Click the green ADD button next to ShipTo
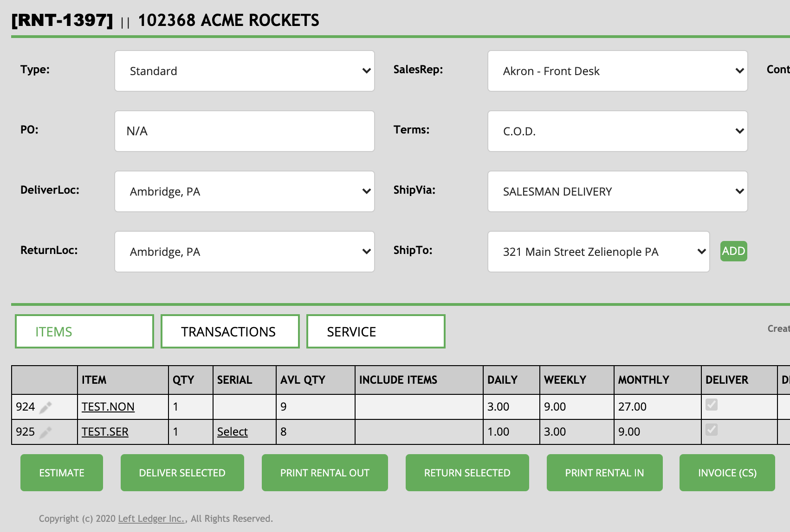790x532 pixels. click(733, 251)
